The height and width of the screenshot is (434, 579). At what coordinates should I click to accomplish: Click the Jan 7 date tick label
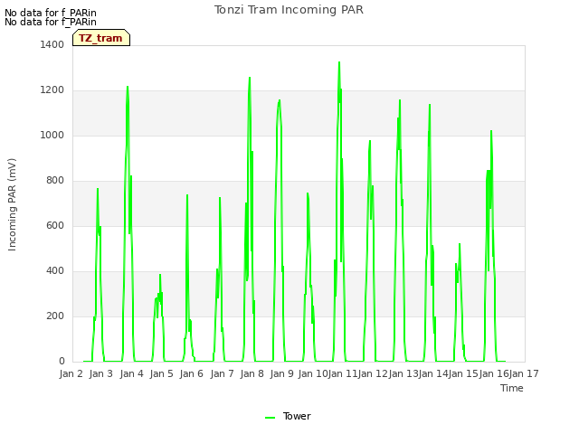pyautogui.click(x=222, y=373)
